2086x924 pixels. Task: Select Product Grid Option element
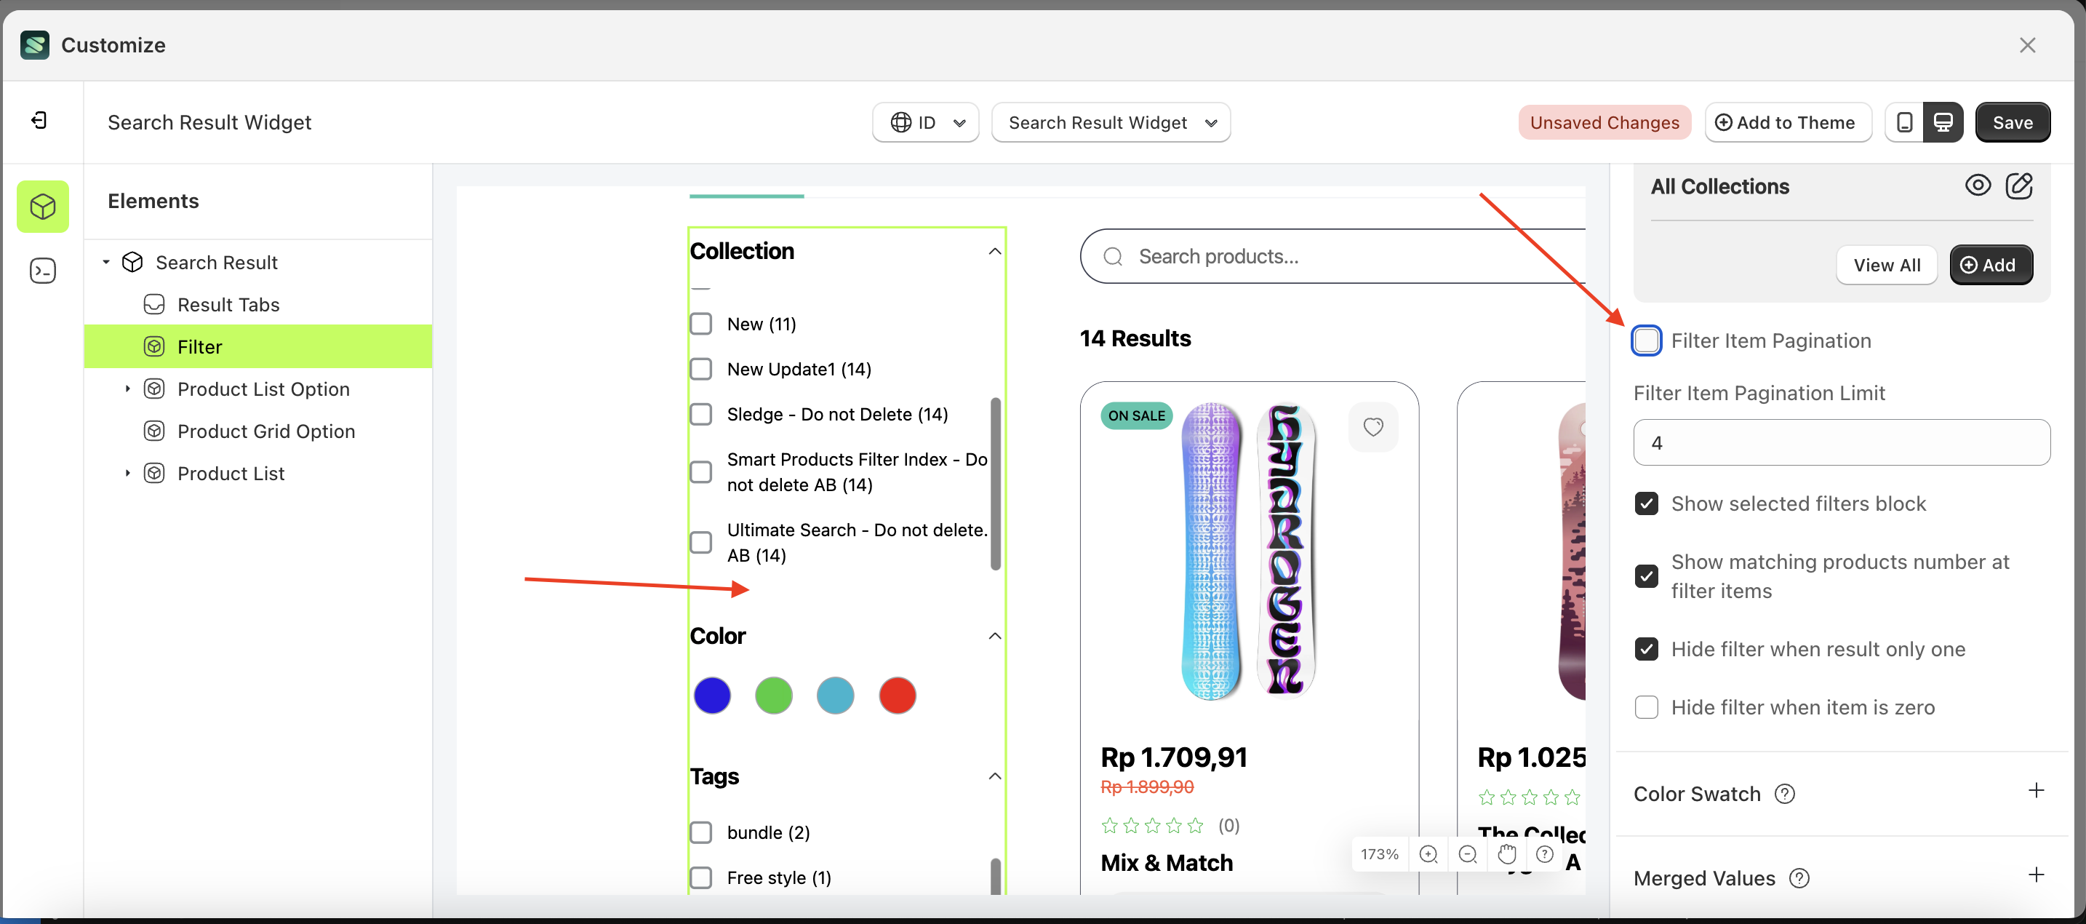click(265, 431)
